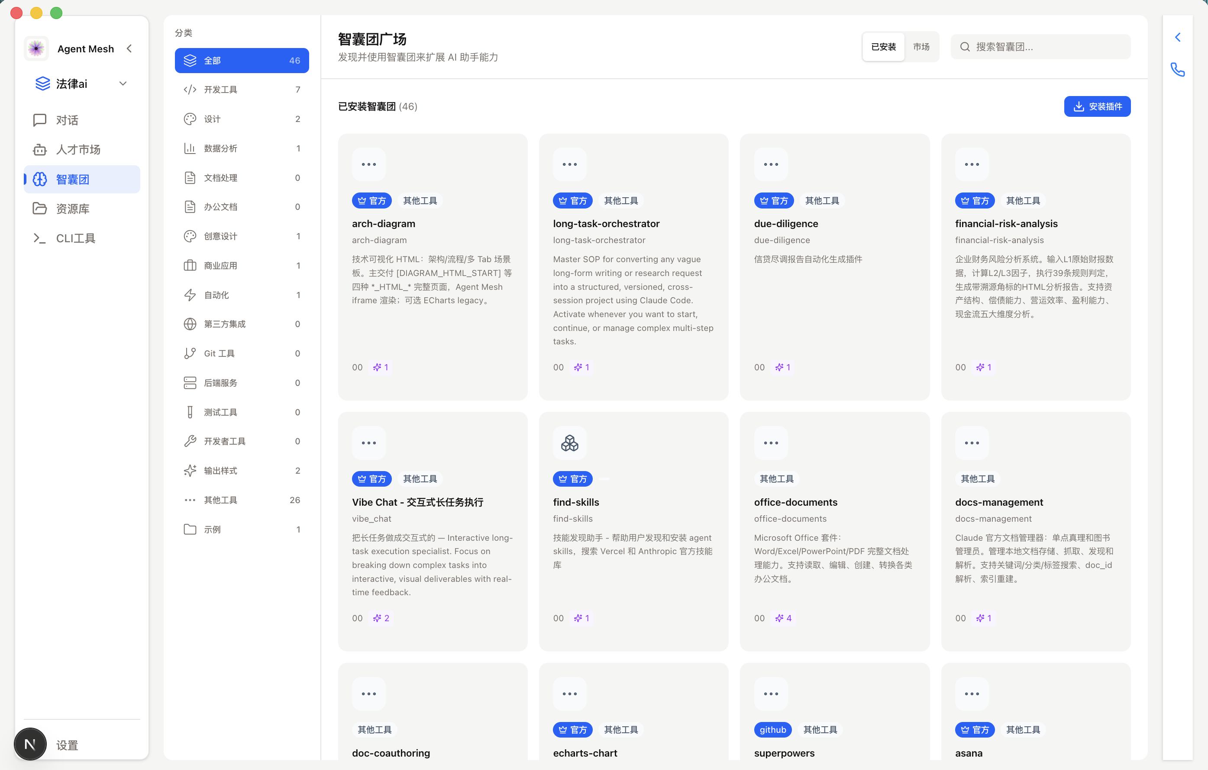Open the echarts-chart card's three-dot icon
The image size is (1208, 770).
[x=569, y=694]
